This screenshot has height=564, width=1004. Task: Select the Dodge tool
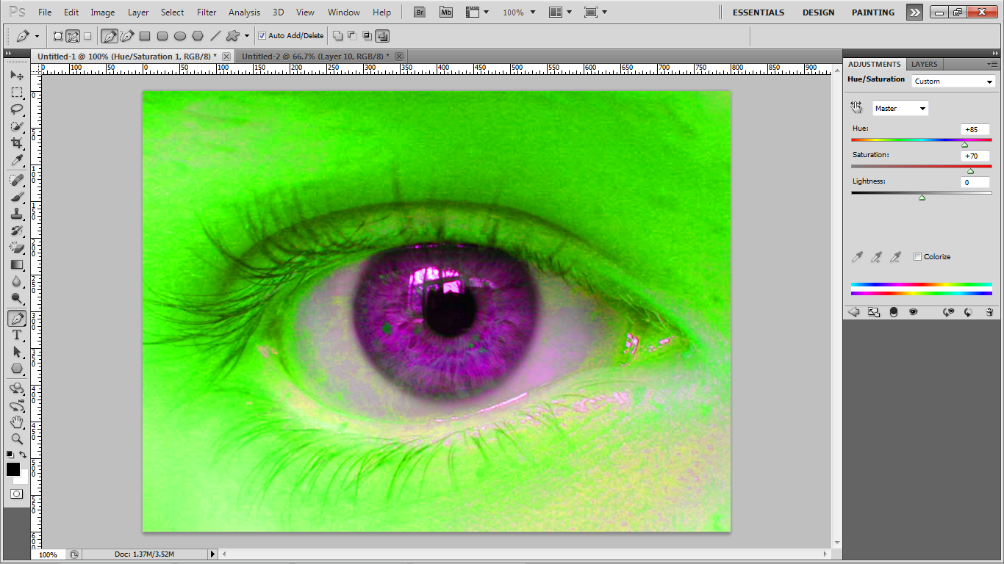(x=16, y=298)
